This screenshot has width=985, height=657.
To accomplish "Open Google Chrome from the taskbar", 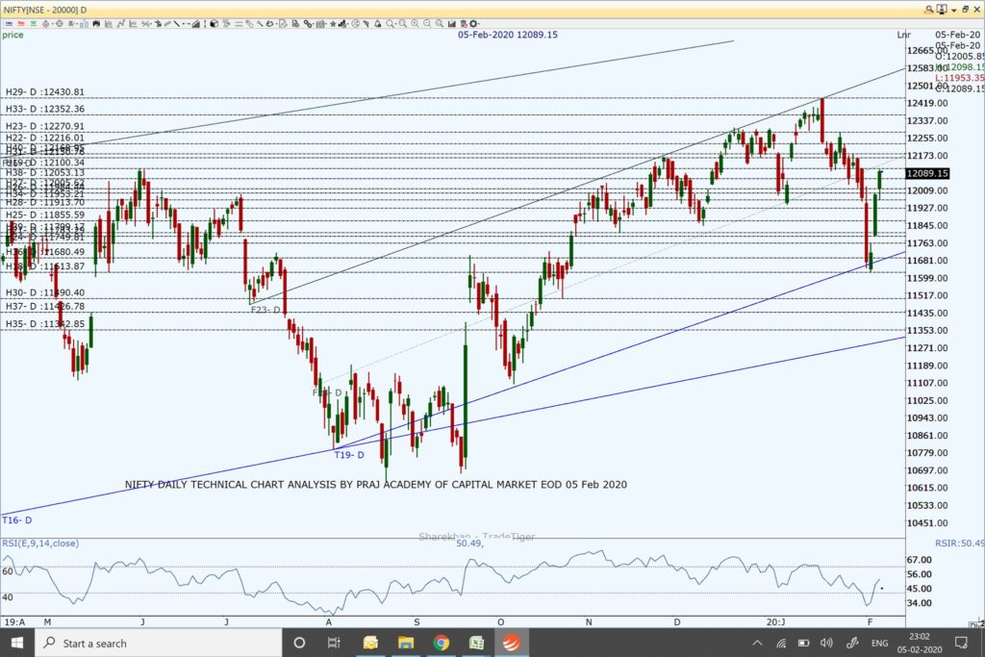I will pos(441,643).
